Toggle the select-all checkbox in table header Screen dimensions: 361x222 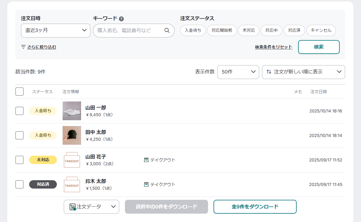point(19,92)
